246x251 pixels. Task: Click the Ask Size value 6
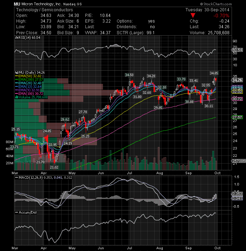(x=78, y=21)
